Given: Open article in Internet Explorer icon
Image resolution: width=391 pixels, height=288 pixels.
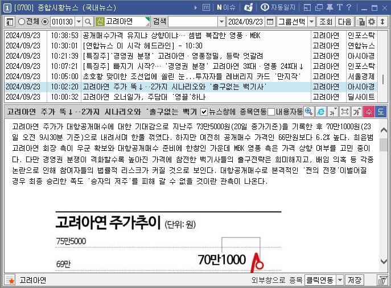Looking at the screenshot, I should [x=320, y=112].
